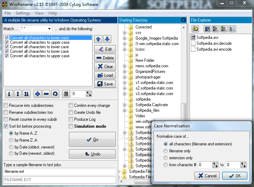This screenshot has width=254, height=187.
Task: Switch File Explorer to small icons view
Action: (x=216, y=29)
